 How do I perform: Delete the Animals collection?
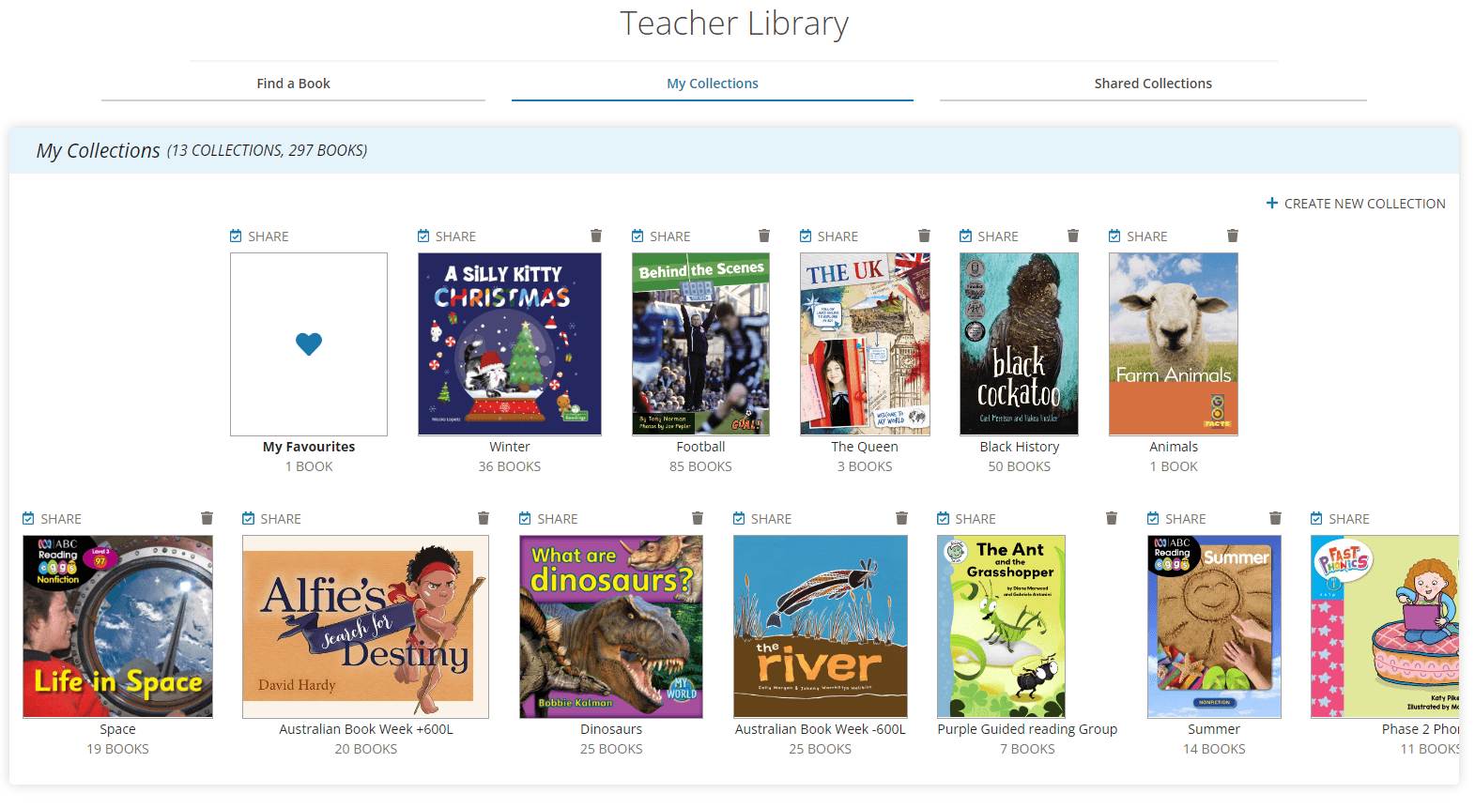pyautogui.click(x=1232, y=236)
